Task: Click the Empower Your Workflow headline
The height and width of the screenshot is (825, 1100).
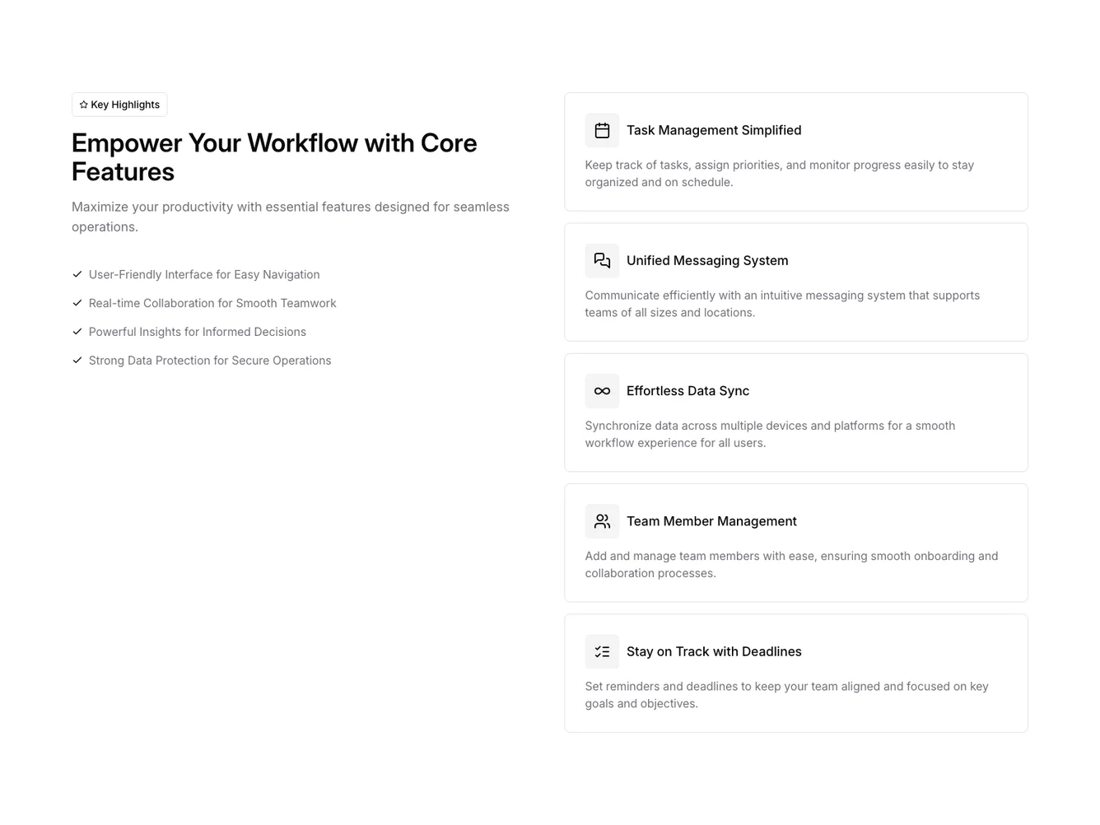Action: (274, 156)
